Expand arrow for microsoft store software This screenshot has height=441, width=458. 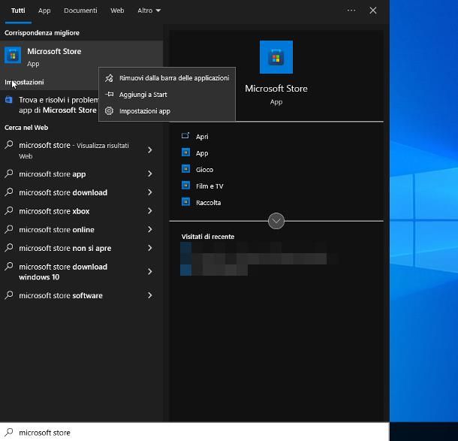[150, 295]
